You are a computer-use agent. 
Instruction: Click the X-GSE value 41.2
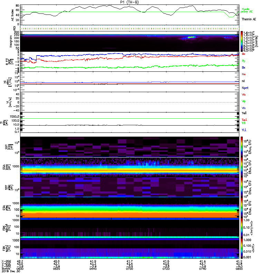click(x=239, y=261)
